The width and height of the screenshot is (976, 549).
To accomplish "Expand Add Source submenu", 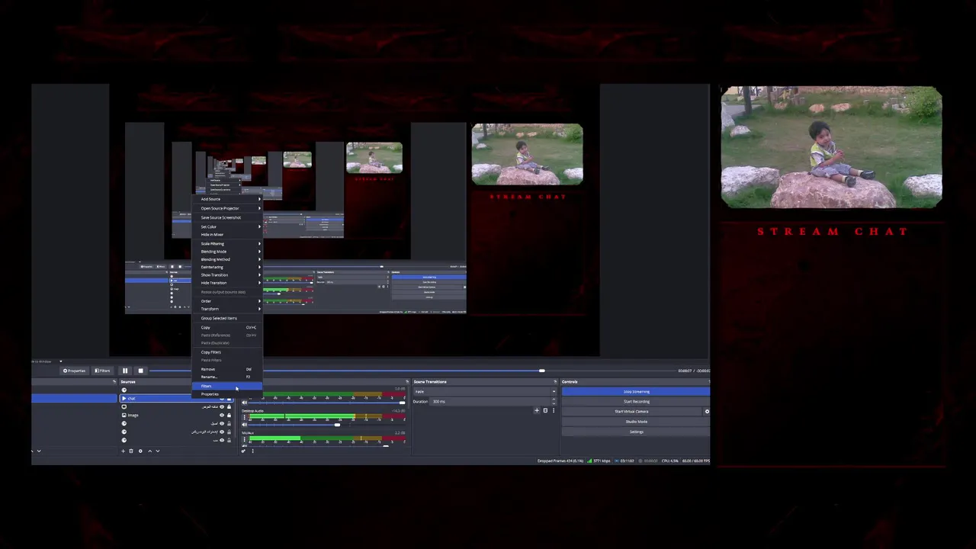I will (x=227, y=199).
